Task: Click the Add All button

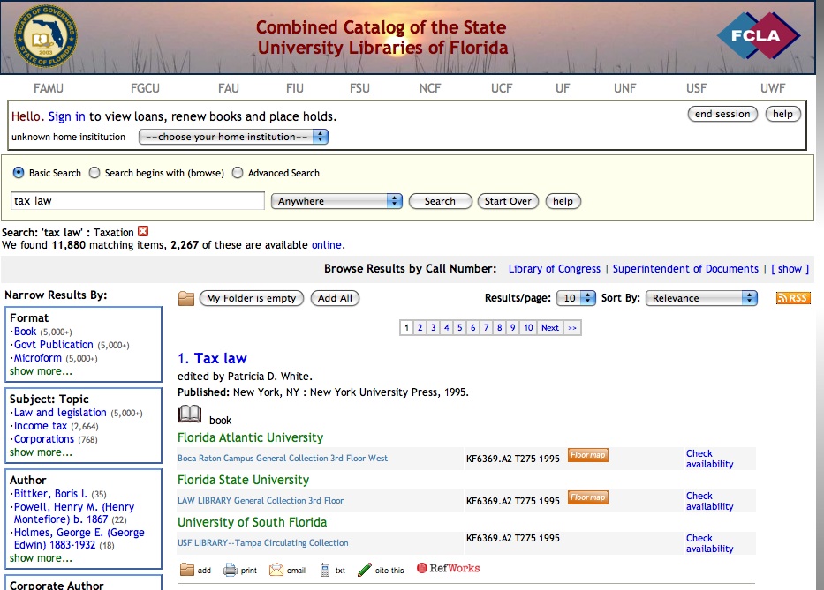Action: click(x=336, y=298)
